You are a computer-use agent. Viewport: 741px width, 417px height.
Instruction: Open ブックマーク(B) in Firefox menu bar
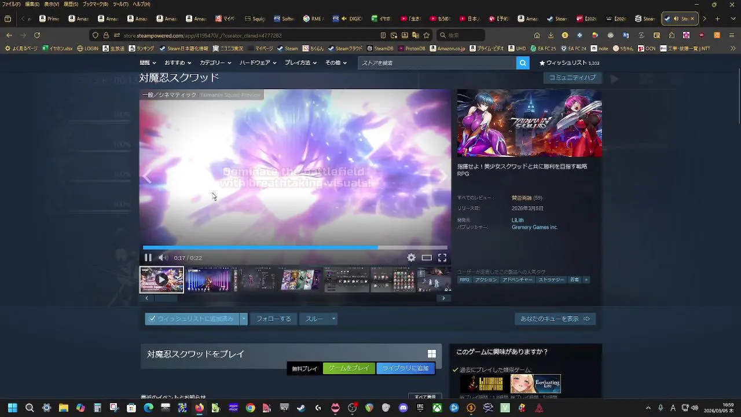(x=96, y=4)
